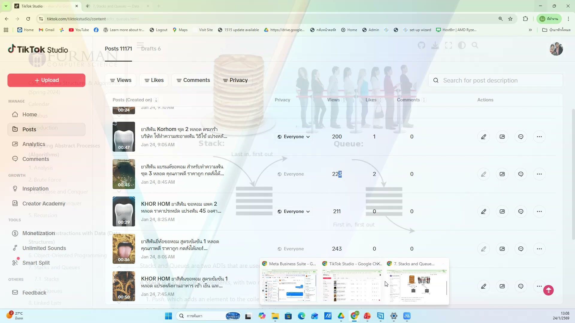
Task: Open Analytics in the sidebar
Action: pos(34,144)
